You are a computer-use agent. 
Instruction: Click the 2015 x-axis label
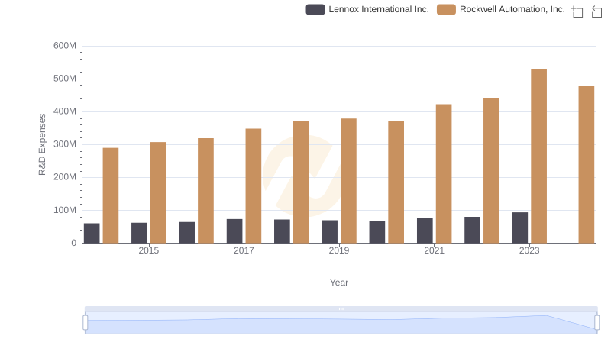coord(148,250)
